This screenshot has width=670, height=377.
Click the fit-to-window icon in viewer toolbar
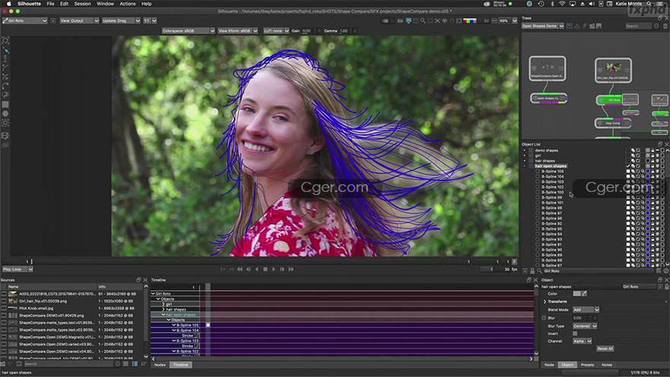438,21
